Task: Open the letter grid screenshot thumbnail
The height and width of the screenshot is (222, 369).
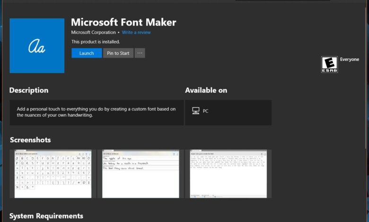Action: pos(53,174)
